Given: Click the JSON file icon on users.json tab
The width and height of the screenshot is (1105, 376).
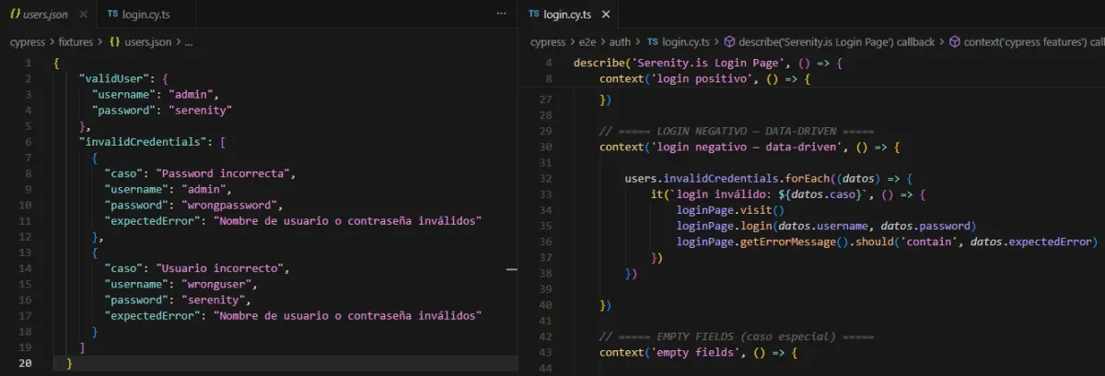Looking at the screenshot, I should (16, 15).
